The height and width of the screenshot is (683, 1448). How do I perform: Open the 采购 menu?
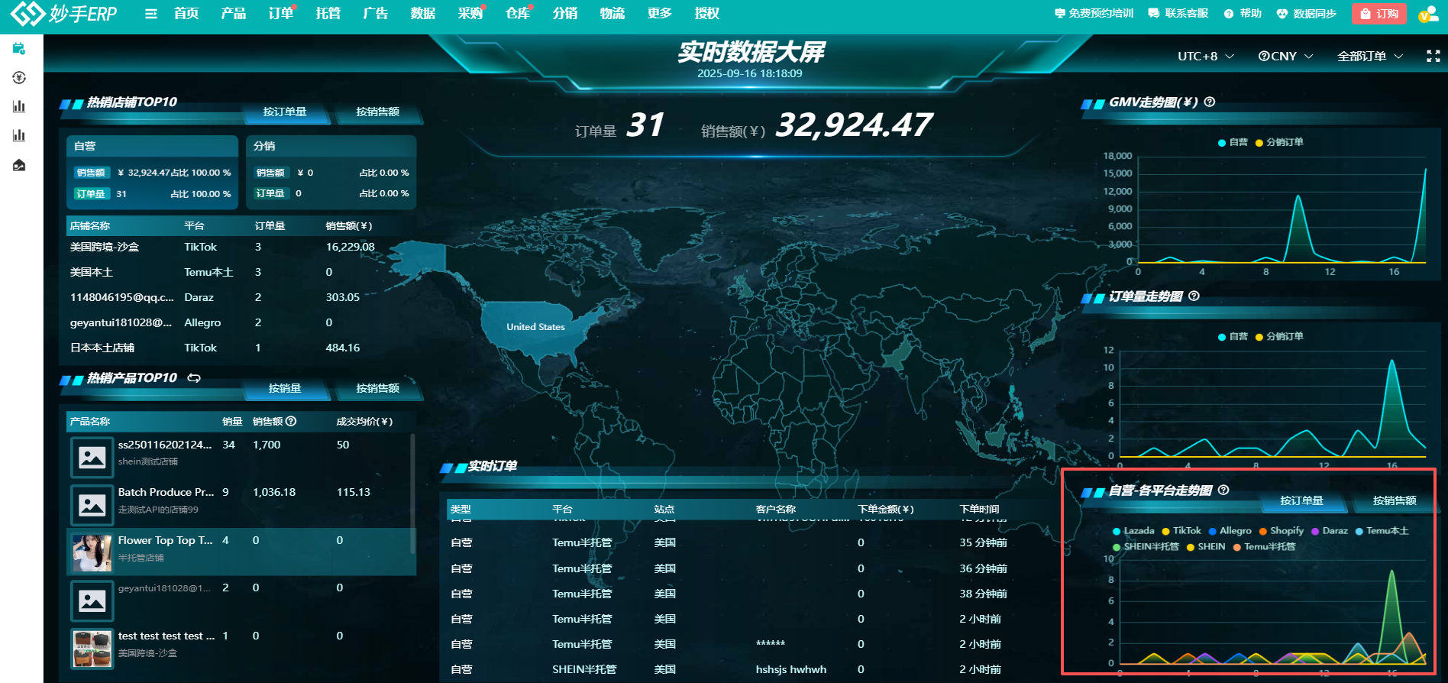click(x=470, y=14)
